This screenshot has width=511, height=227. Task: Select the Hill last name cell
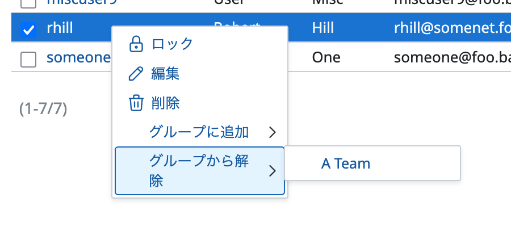[323, 28]
